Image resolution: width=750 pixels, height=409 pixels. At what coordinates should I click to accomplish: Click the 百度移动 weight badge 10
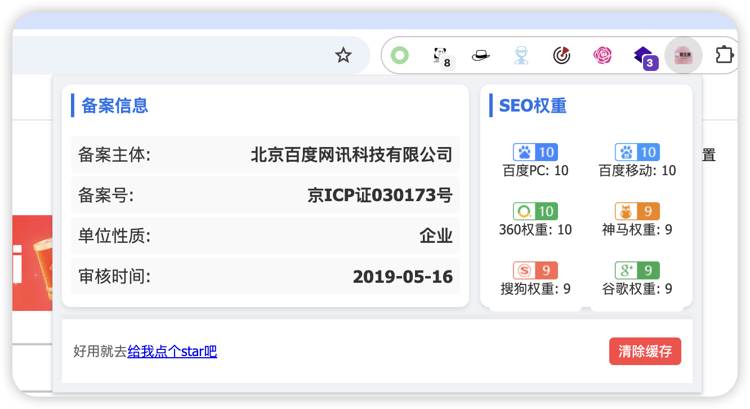[636, 152]
